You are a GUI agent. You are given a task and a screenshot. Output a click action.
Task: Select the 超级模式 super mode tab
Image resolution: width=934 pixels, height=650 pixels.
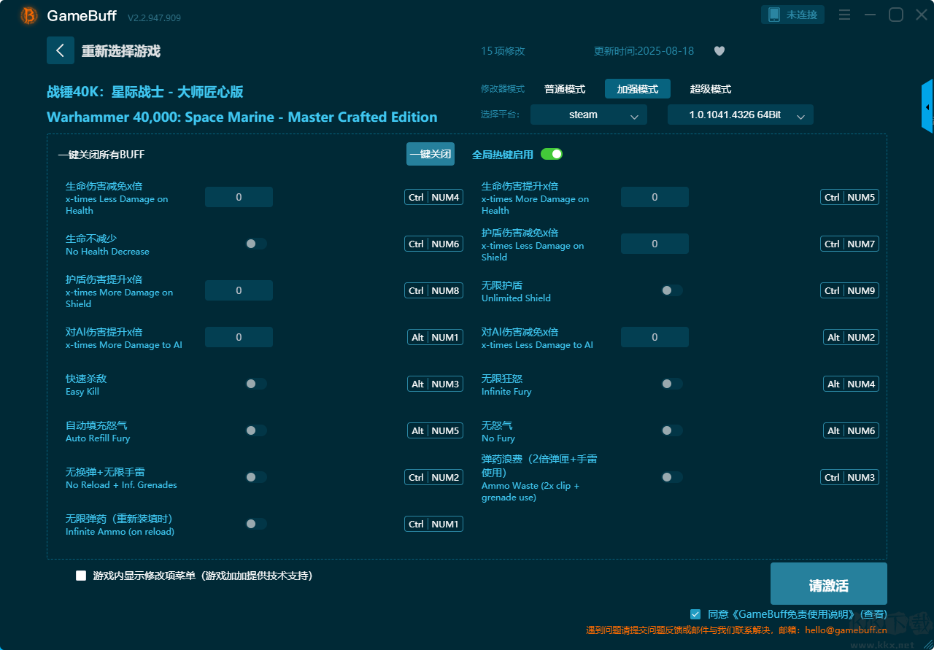(710, 89)
